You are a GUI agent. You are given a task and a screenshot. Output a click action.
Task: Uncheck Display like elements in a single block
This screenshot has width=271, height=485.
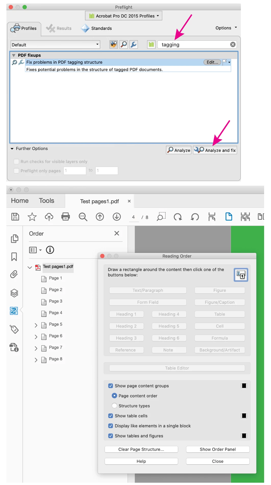[111, 425]
